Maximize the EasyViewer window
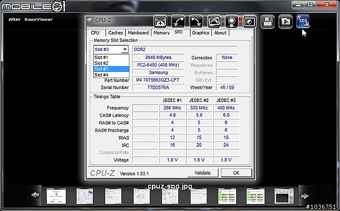 [x=310, y=5]
